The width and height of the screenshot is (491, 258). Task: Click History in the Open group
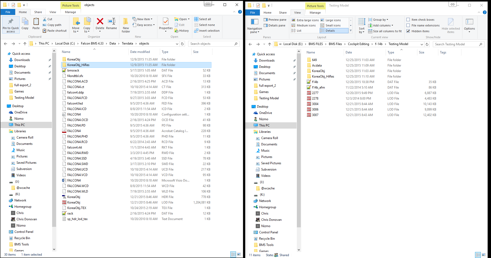[x=182, y=31]
